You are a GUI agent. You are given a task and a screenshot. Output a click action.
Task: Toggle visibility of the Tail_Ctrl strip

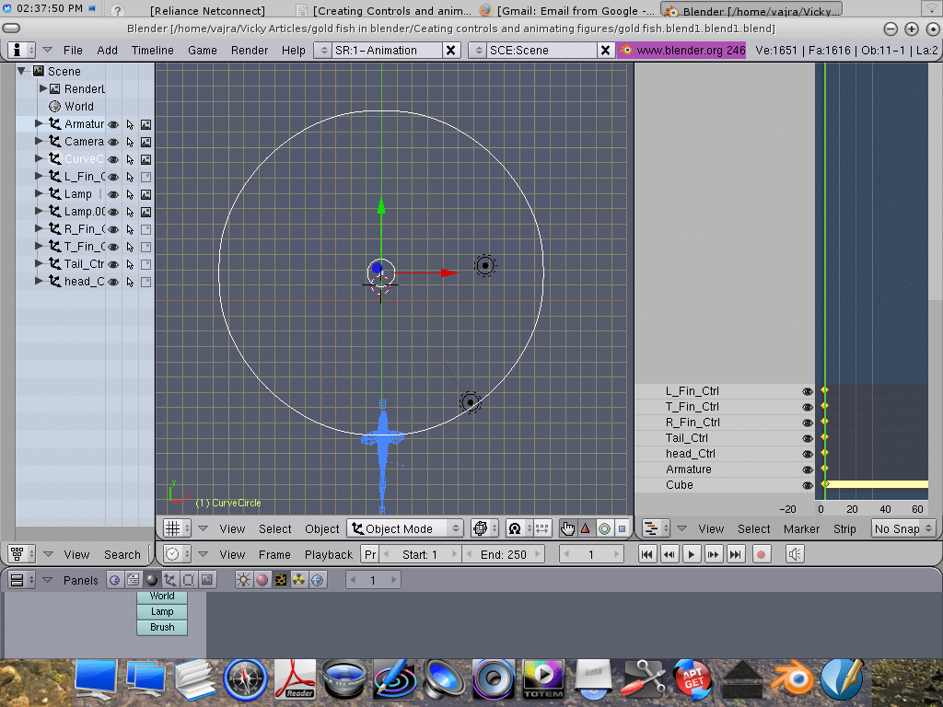(808, 438)
